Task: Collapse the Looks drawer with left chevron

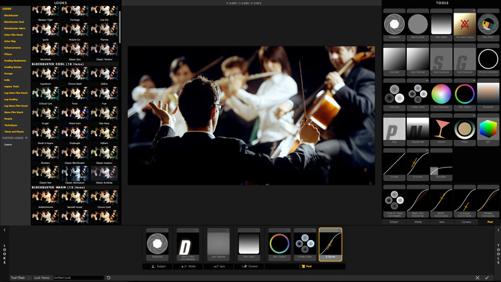Action: (5, 230)
